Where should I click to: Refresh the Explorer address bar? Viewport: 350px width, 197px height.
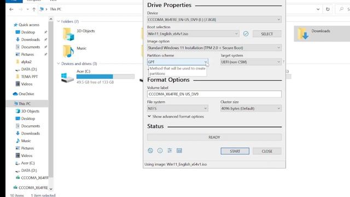pos(328,9)
